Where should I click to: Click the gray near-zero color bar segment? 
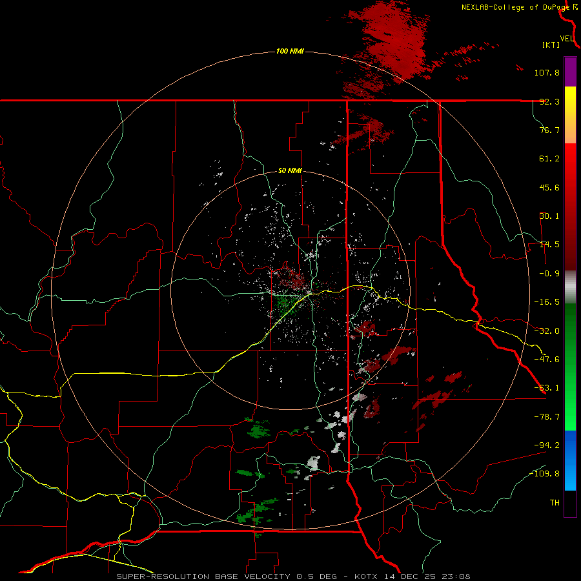coord(570,287)
